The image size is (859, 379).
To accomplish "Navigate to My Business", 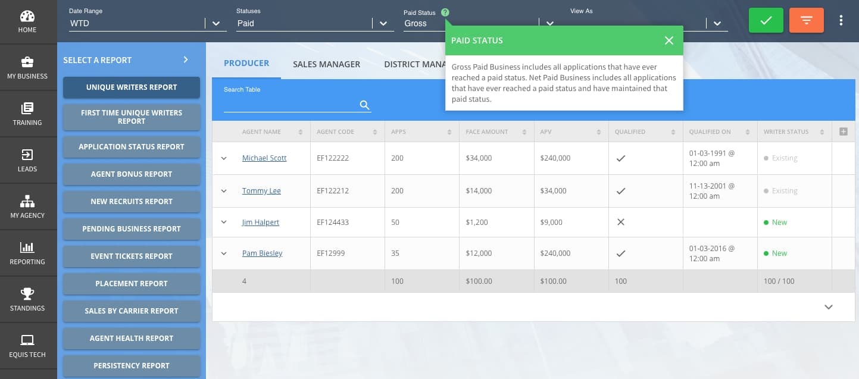I will (x=27, y=67).
